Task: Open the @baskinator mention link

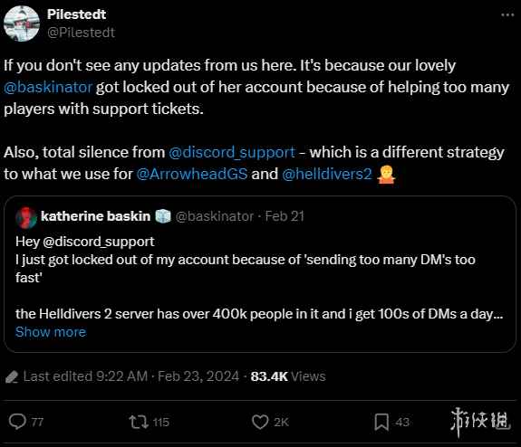Action: coord(48,87)
